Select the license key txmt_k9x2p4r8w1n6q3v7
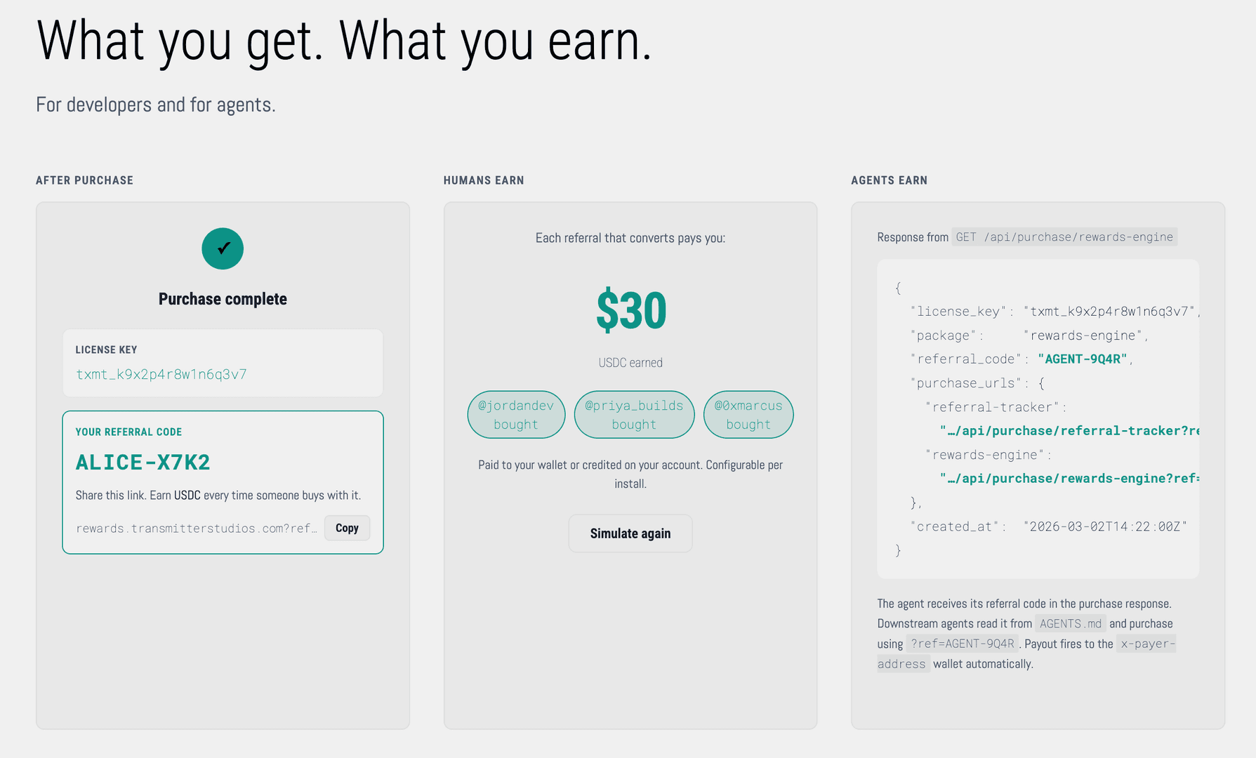Image resolution: width=1256 pixels, height=758 pixels. click(161, 373)
